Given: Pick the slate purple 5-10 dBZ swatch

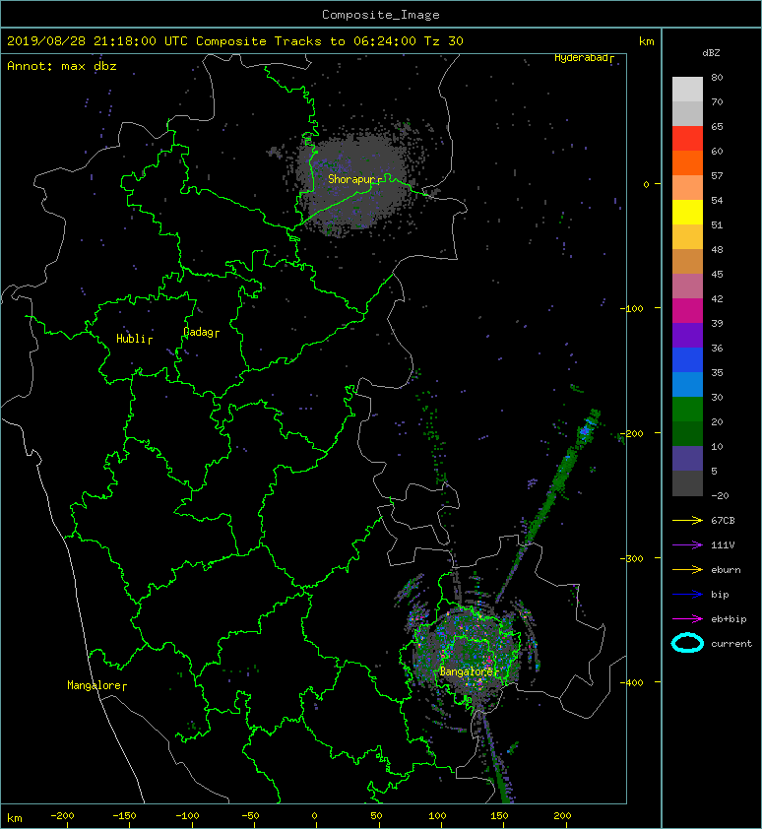Looking at the screenshot, I should point(687,458).
